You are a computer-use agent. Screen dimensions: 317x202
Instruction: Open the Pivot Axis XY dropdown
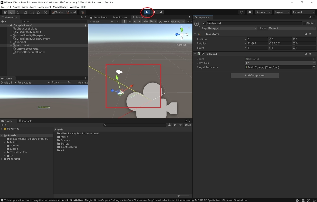(x=280, y=63)
